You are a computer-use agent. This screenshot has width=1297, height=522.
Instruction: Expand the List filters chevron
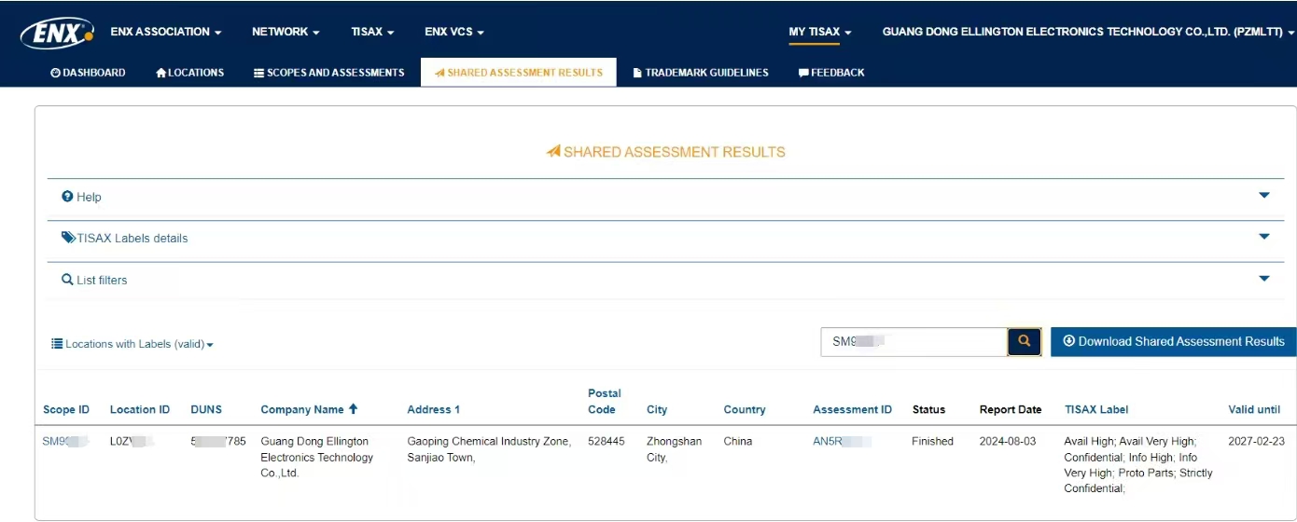coord(1264,279)
